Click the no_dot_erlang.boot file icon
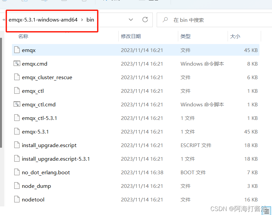The width and height of the screenshot is (272, 215). tap(17, 172)
